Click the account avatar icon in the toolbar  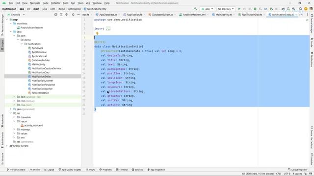[311, 9]
